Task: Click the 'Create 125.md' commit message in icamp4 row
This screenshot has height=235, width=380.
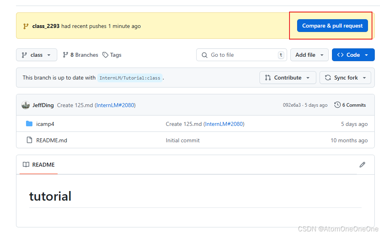Action: 184,124
